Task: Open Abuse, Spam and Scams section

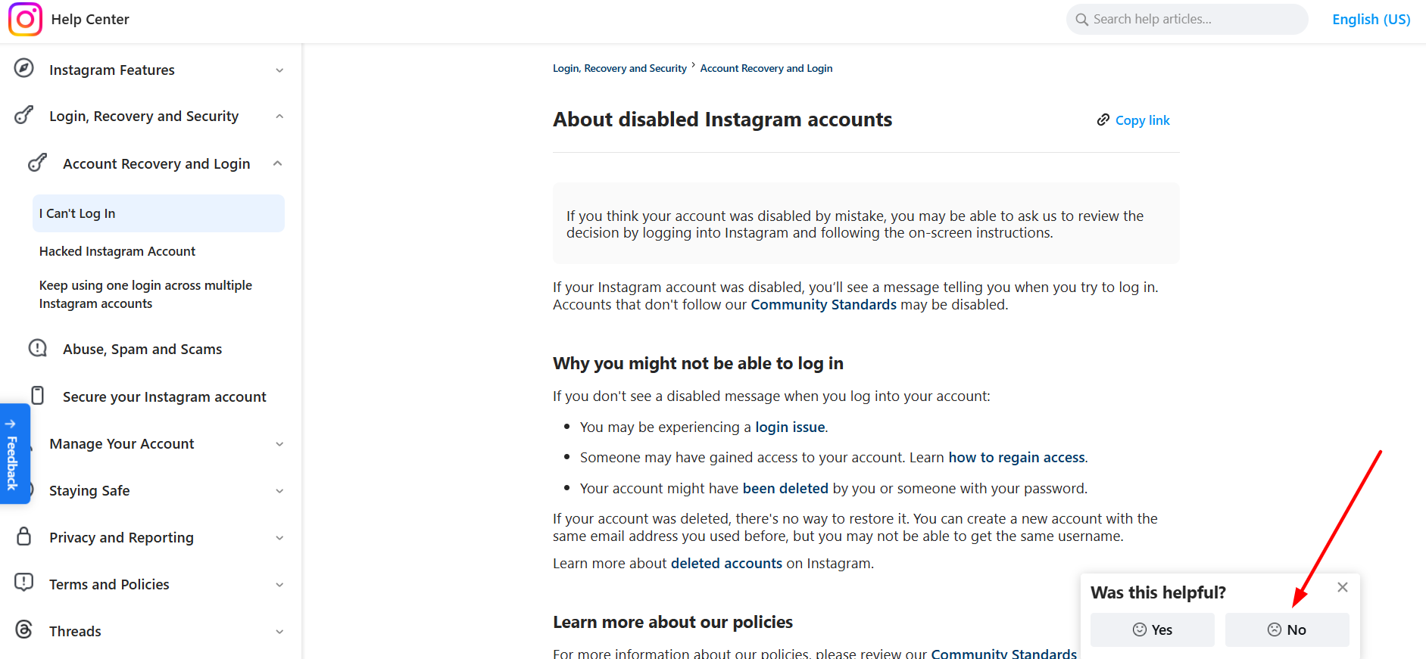Action: (142, 349)
